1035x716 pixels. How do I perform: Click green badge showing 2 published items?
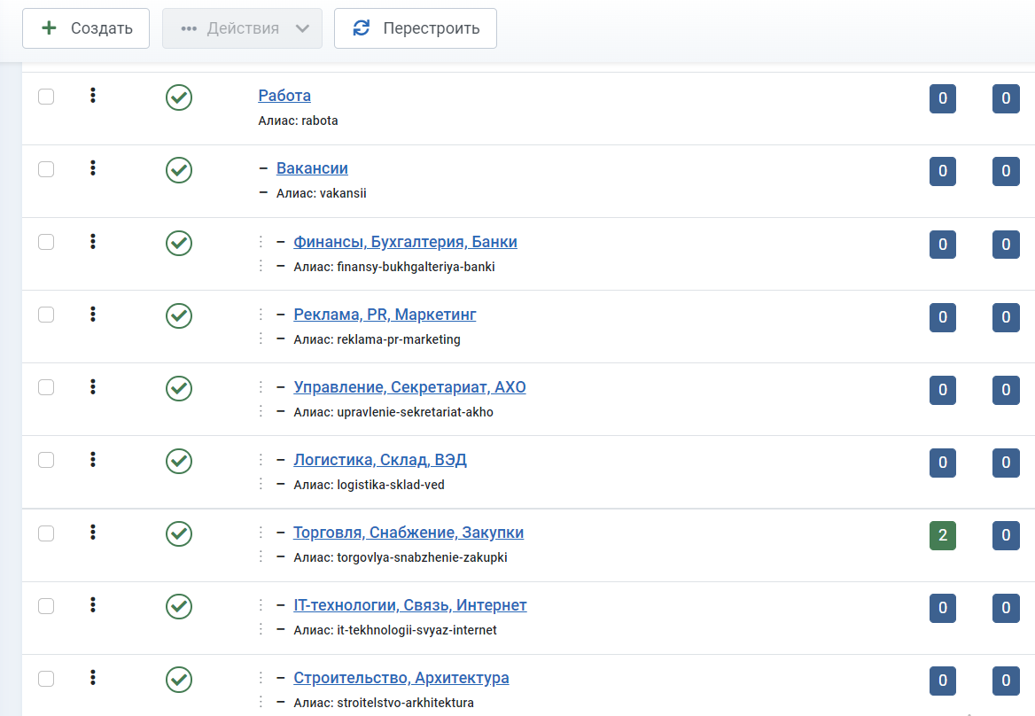(942, 535)
